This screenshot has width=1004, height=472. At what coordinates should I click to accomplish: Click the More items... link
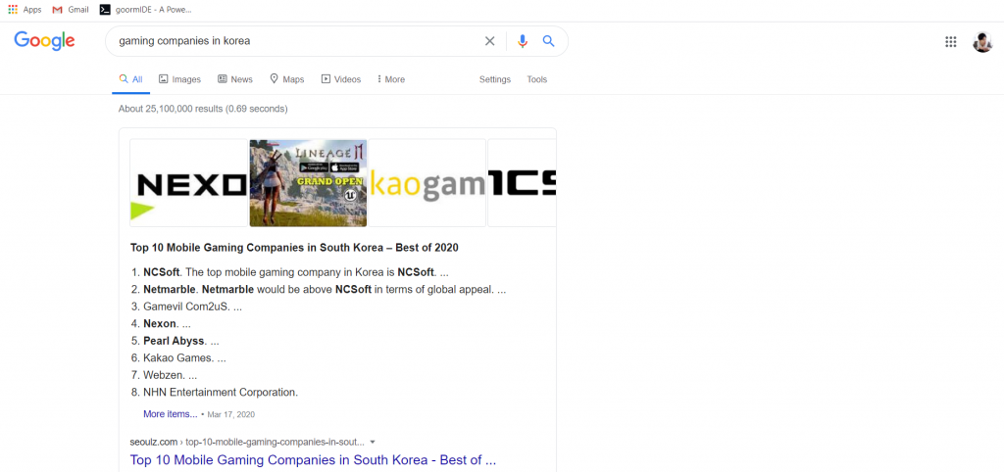(171, 414)
